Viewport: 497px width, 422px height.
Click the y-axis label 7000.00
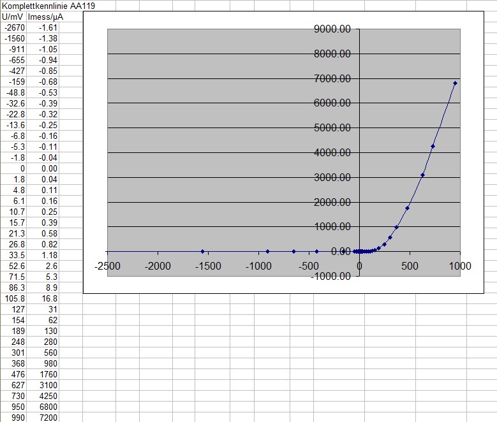332,78
